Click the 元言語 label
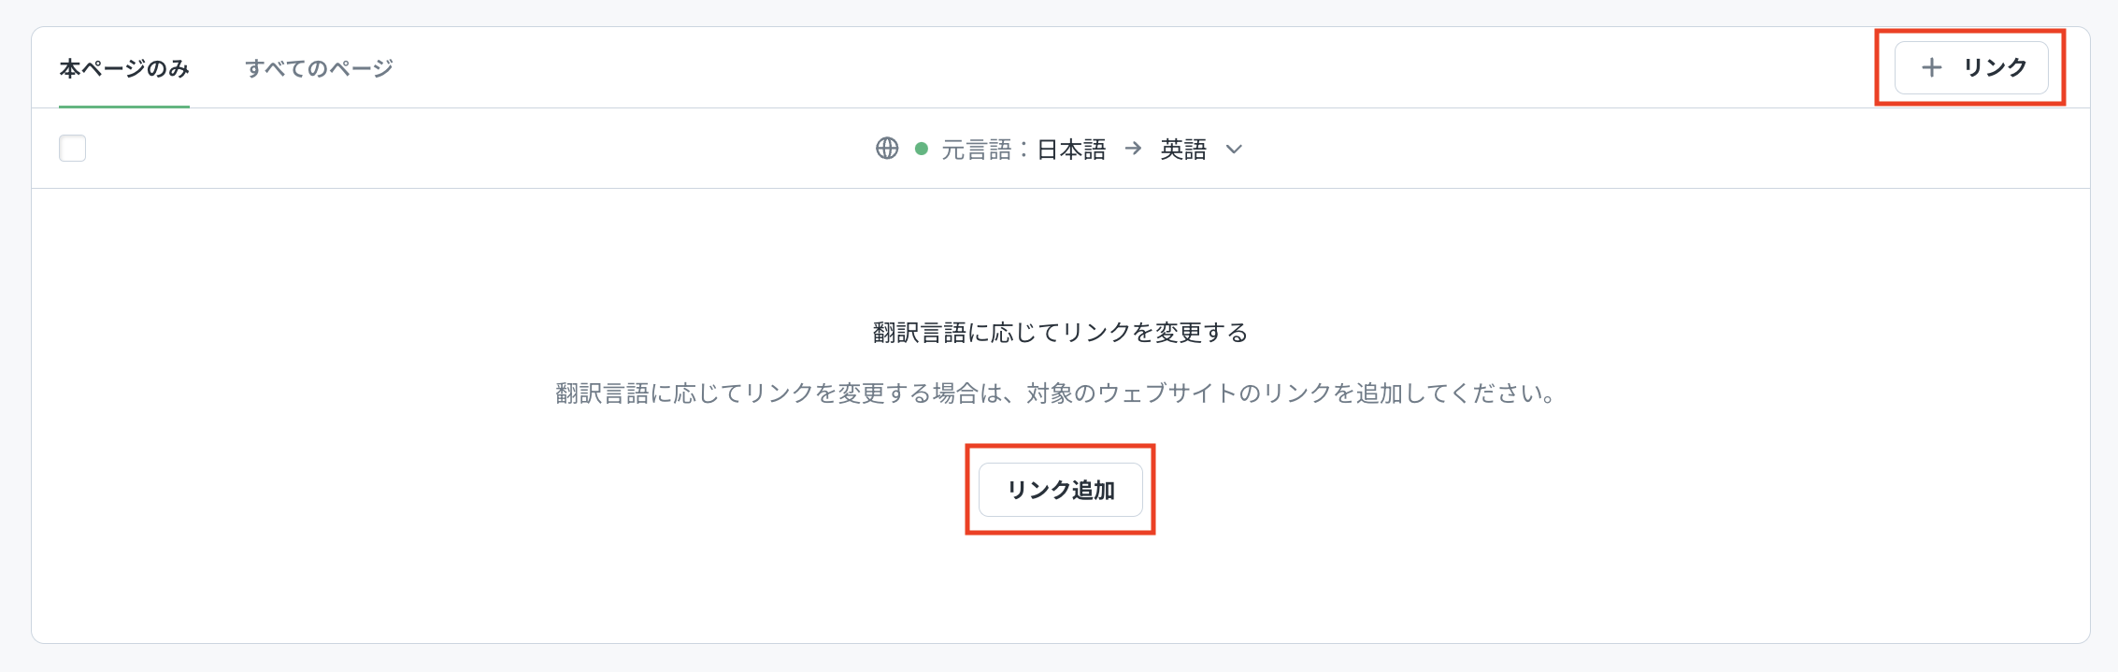The width and height of the screenshot is (2118, 672). click(x=977, y=150)
